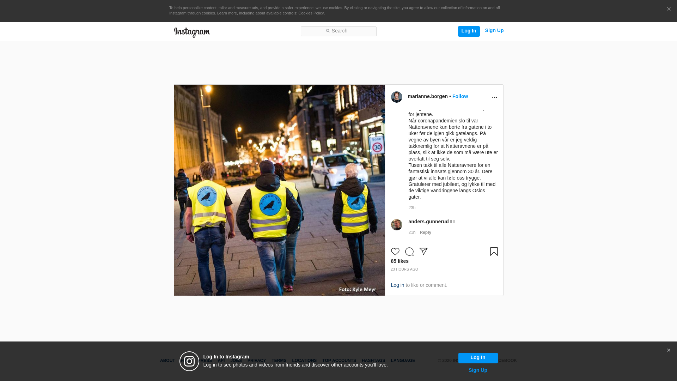Viewport: 677px width, 381px height.
Task: Open the Sign Up link in header
Action: (x=494, y=30)
